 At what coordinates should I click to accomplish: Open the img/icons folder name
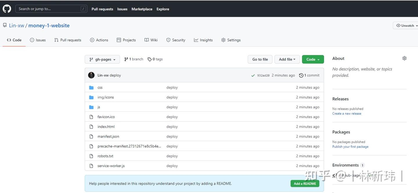[x=106, y=97]
